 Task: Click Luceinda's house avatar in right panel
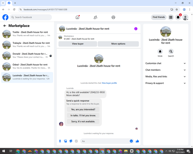[166, 32]
